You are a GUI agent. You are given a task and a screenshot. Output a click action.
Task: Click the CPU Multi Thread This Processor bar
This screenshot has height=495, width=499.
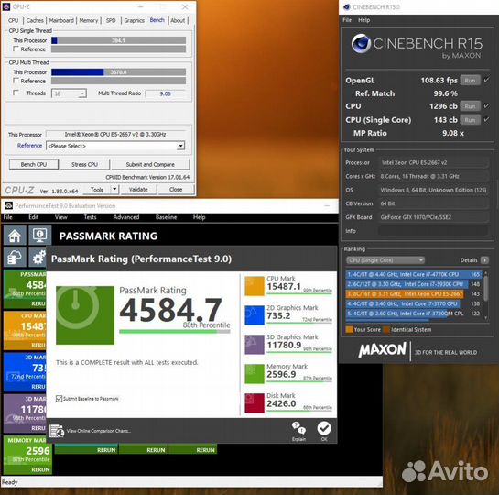coord(118,72)
